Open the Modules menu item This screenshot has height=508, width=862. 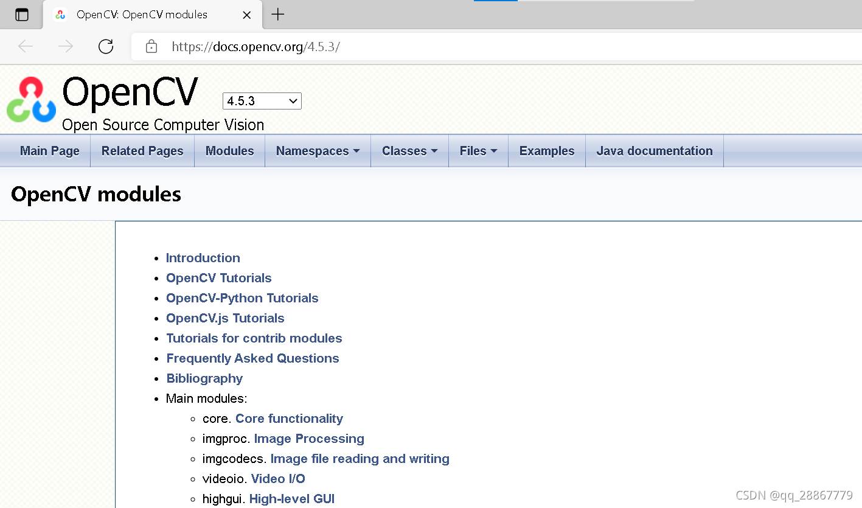coord(230,151)
